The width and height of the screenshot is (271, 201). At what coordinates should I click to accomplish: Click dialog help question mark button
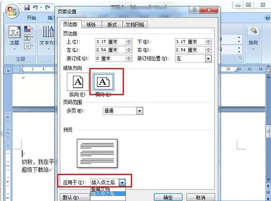tap(195, 10)
